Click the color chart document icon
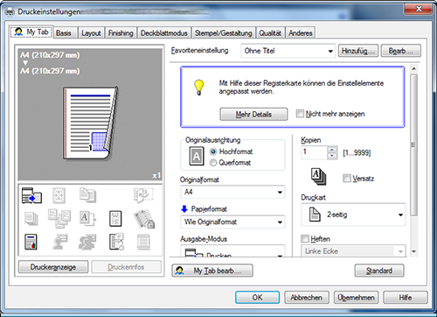Screen dimensions: 437x317 tap(31, 242)
